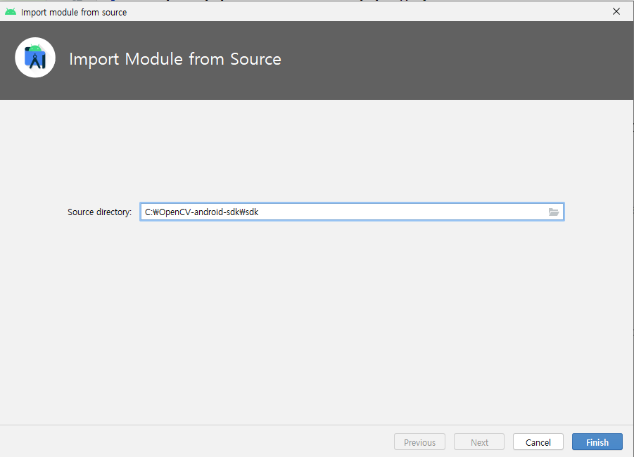The height and width of the screenshot is (457, 634).
Task: Click the disabled Next button
Action: tap(479, 442)
